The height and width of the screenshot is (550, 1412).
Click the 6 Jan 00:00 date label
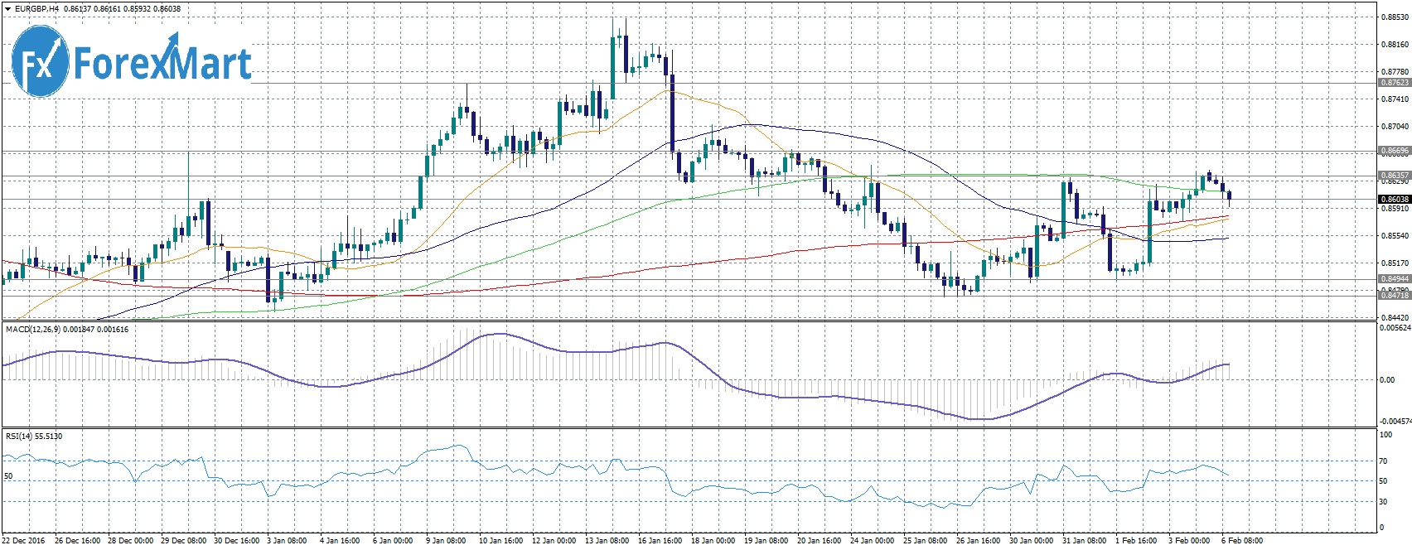tap(393, 541)
